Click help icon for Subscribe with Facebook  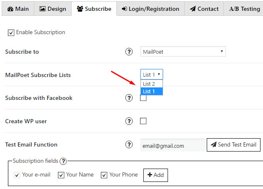coord(129,98)
